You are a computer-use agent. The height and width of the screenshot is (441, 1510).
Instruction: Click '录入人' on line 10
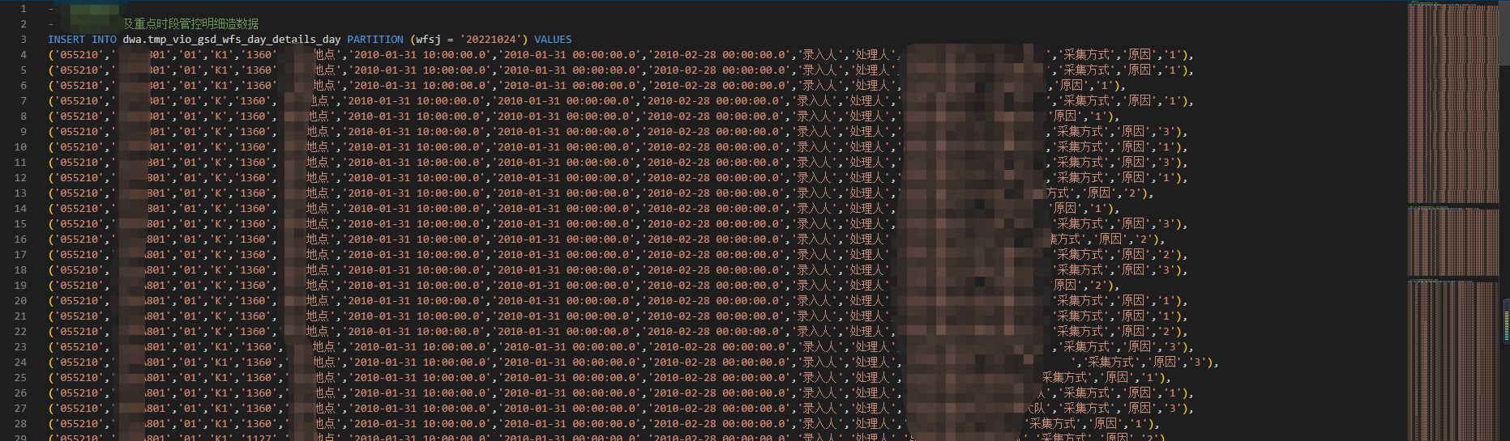tap(815, 146)
